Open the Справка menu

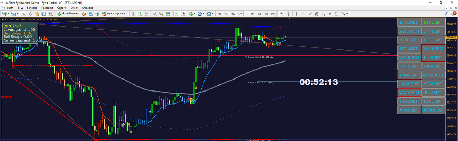coord(87,7)
